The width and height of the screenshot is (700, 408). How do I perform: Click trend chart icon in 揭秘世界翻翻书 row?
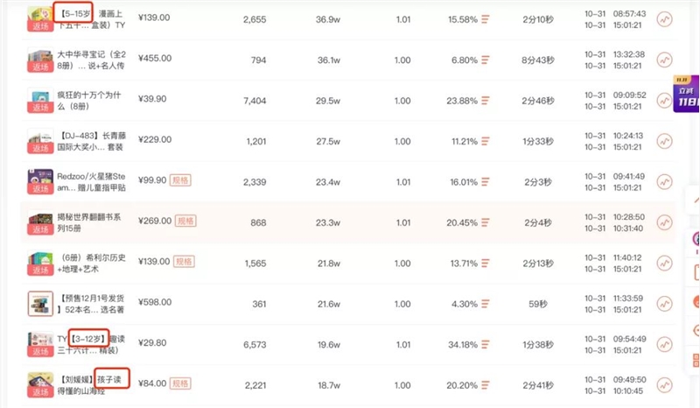664,222
